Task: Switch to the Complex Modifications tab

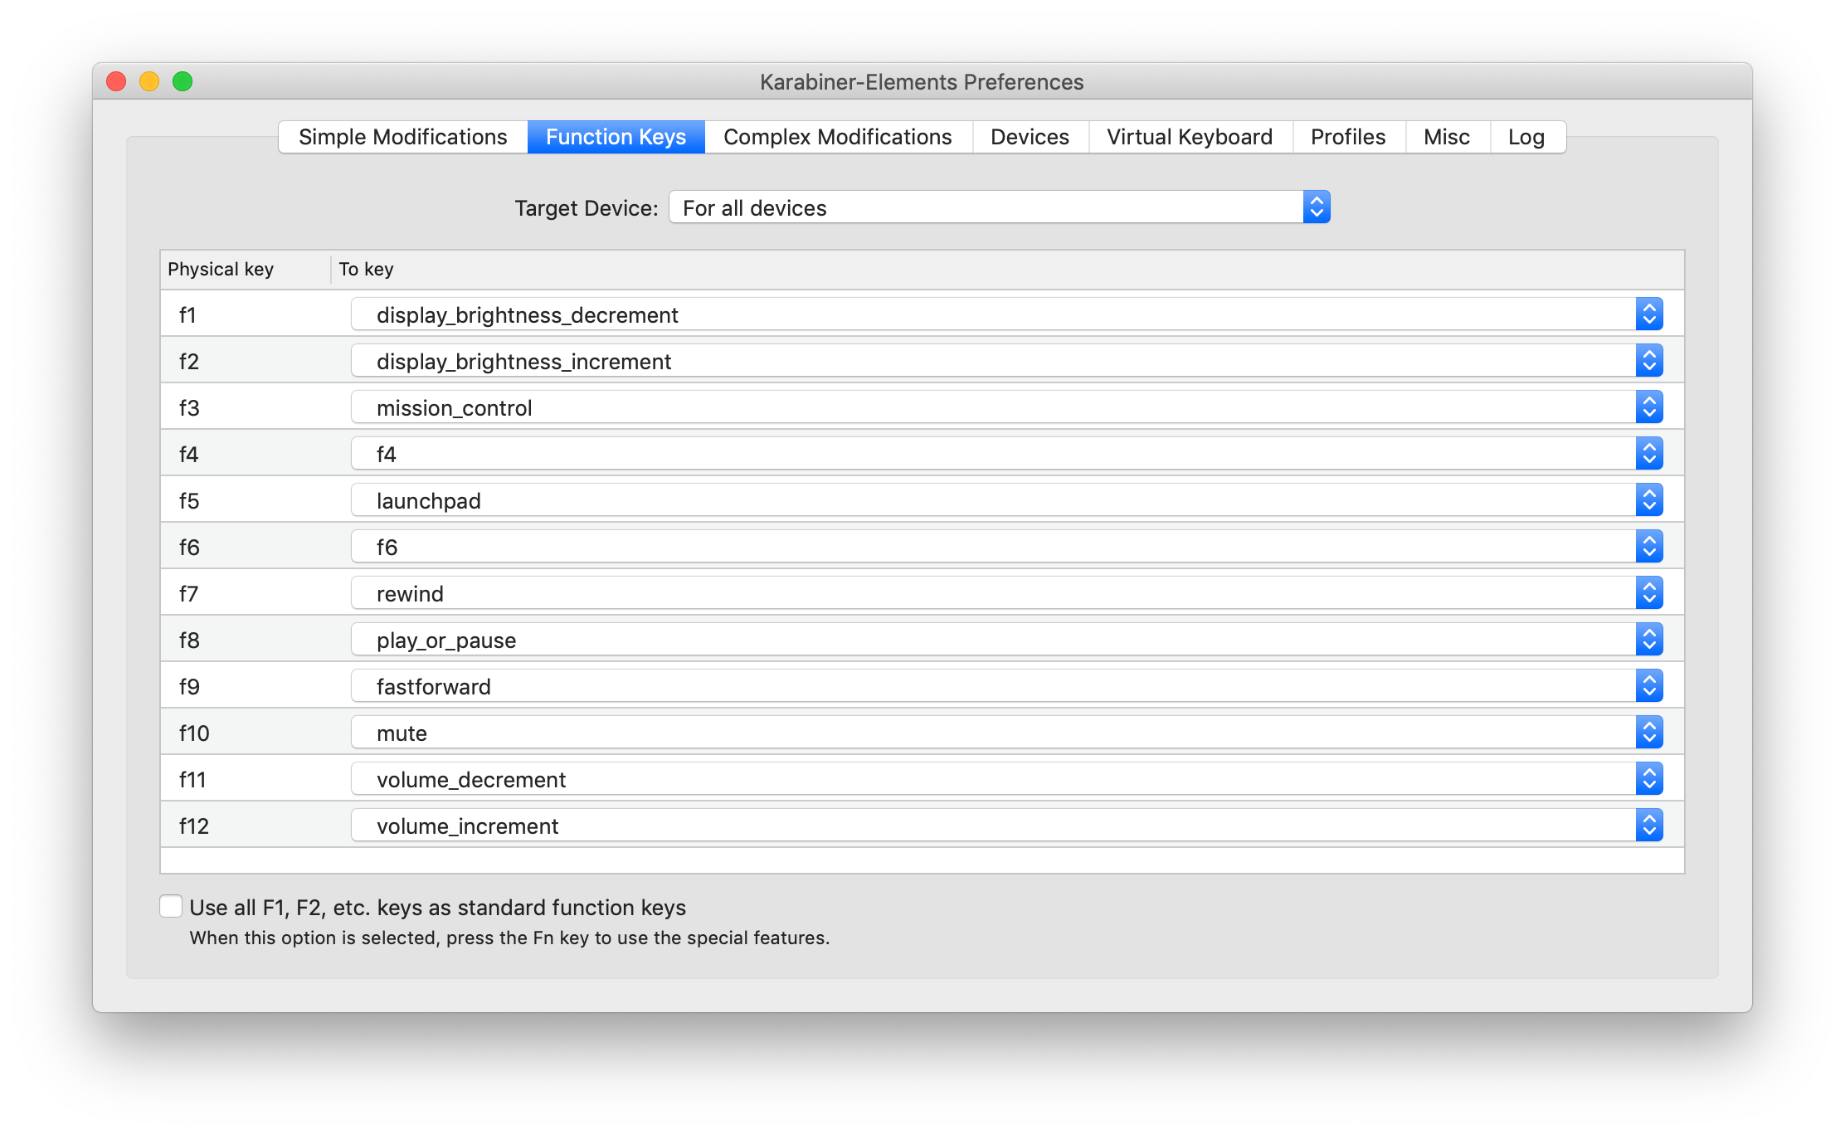Action: pyautogui.click(x=837, y=137)
